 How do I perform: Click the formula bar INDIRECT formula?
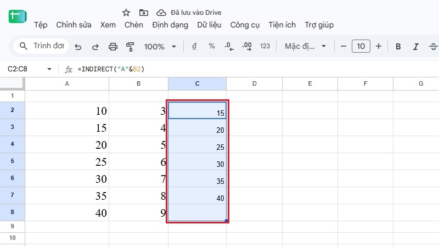(111, 69)
